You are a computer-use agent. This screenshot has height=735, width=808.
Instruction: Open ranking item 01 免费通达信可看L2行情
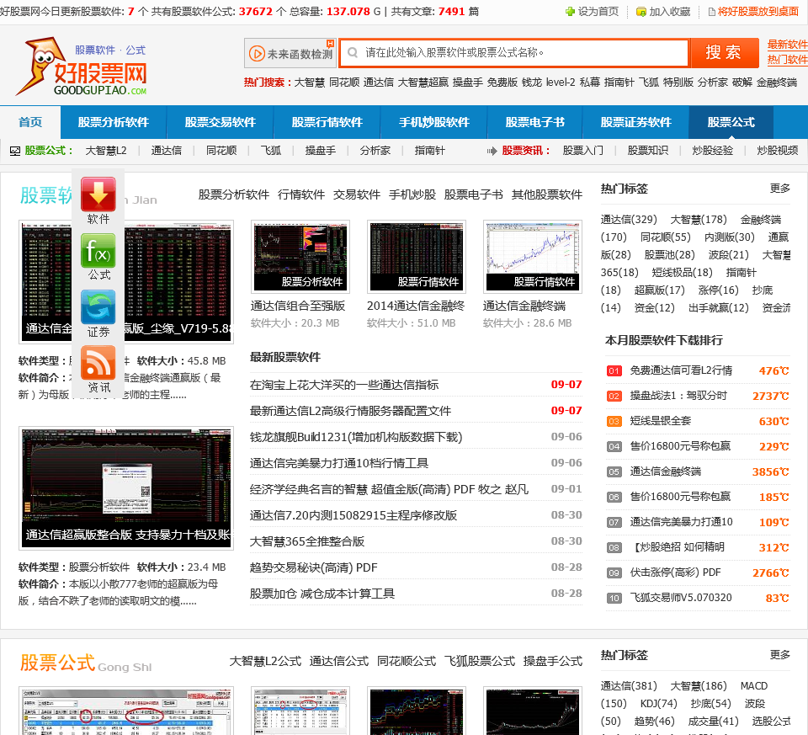click(681, 370)
